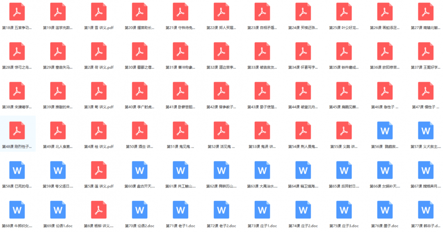This screenshot has width=443, height=232.
Task: Select the highlighted 第48课 PDF icon
Action: (x=17, y=130)
